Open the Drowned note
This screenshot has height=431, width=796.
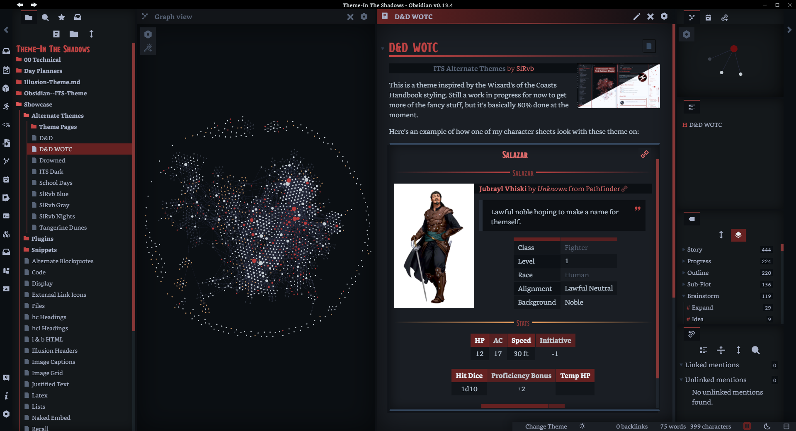pyautogui.click(x=52, y=160)
